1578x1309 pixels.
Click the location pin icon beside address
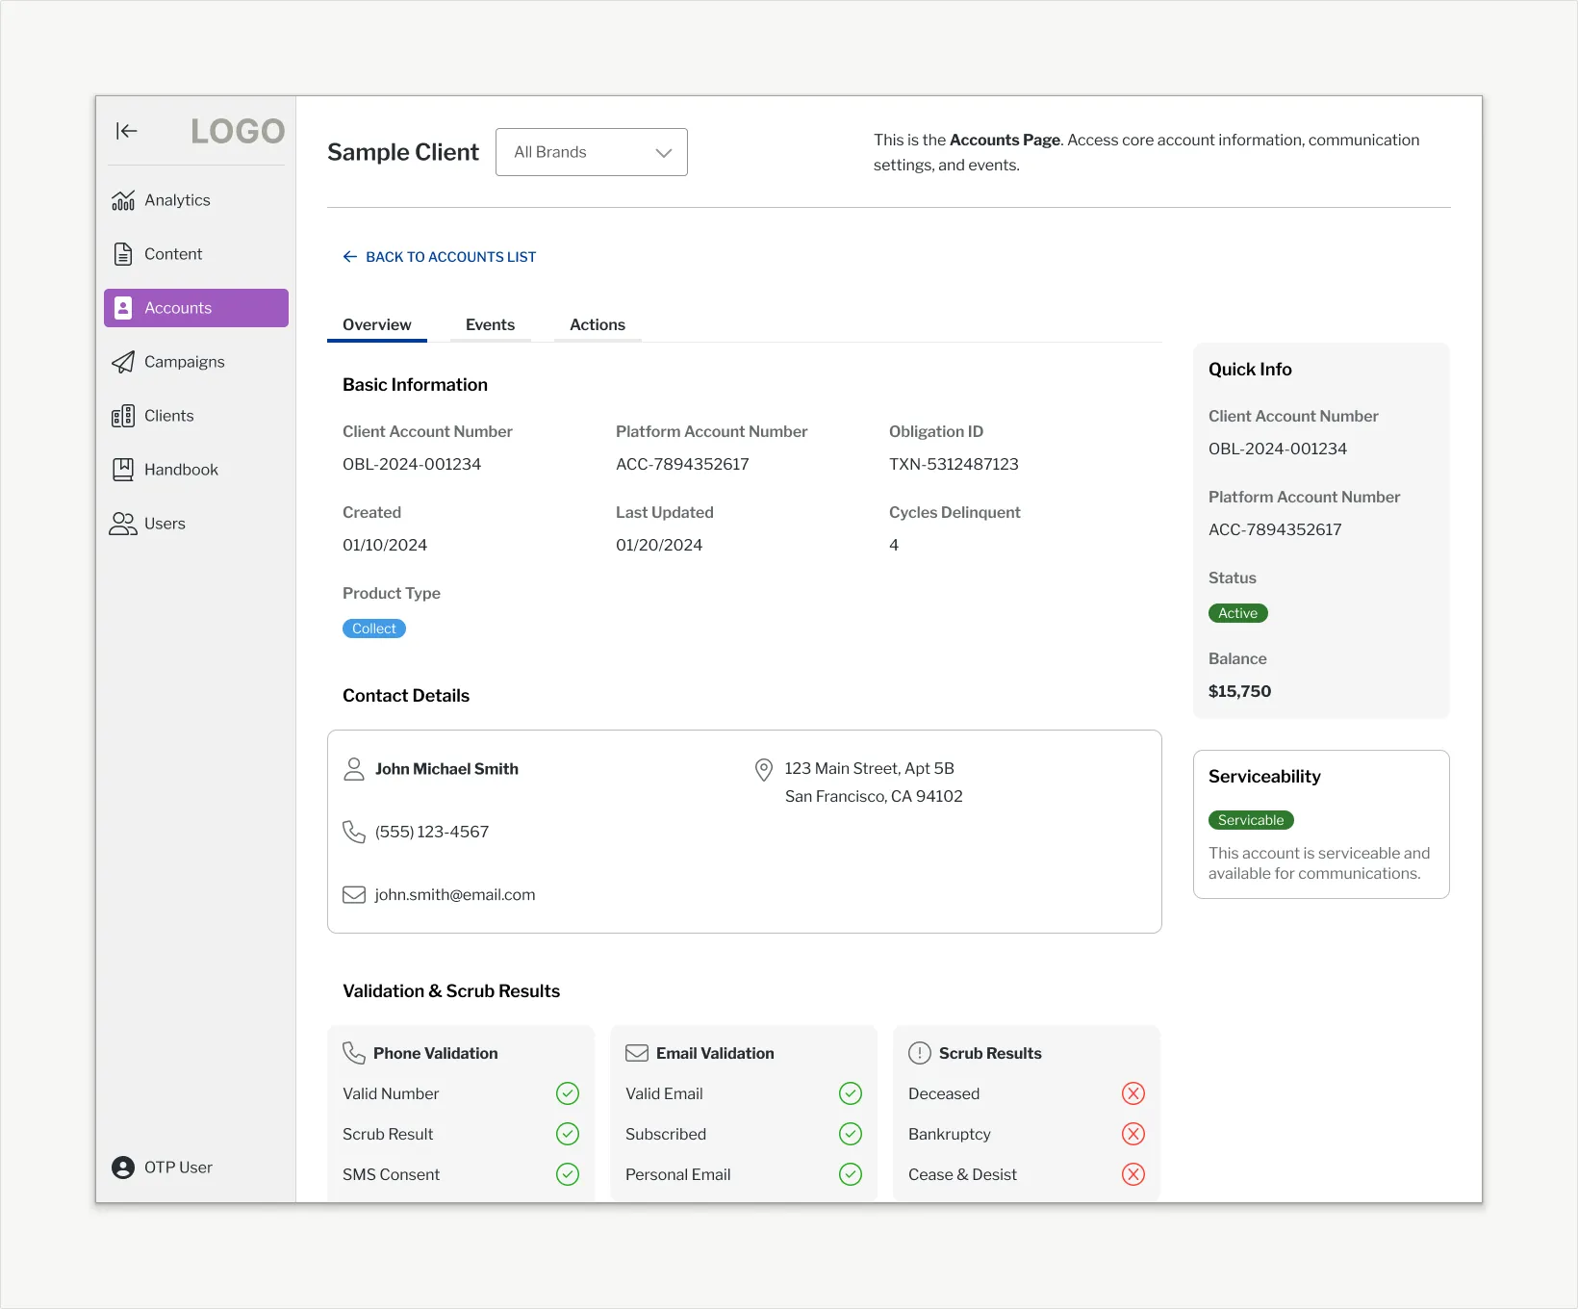click(x=764, y=770)
